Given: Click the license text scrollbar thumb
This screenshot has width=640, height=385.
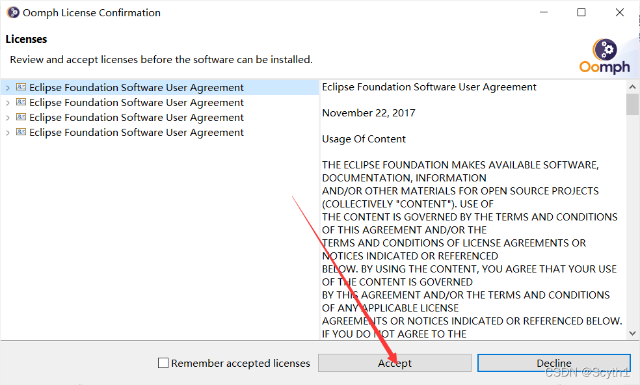Looking at the screenshot, I should (x=632, y=105).
